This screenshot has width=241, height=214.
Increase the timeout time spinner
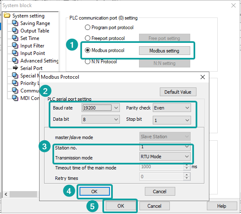pyautogui.click(x=187, y=165)
